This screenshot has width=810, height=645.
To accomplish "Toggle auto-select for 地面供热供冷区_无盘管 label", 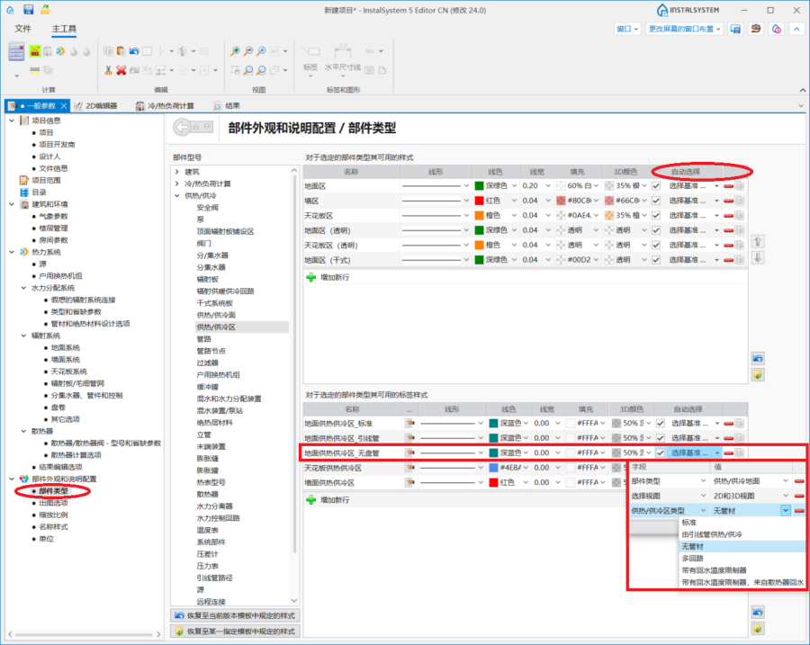I will [661, 452].
